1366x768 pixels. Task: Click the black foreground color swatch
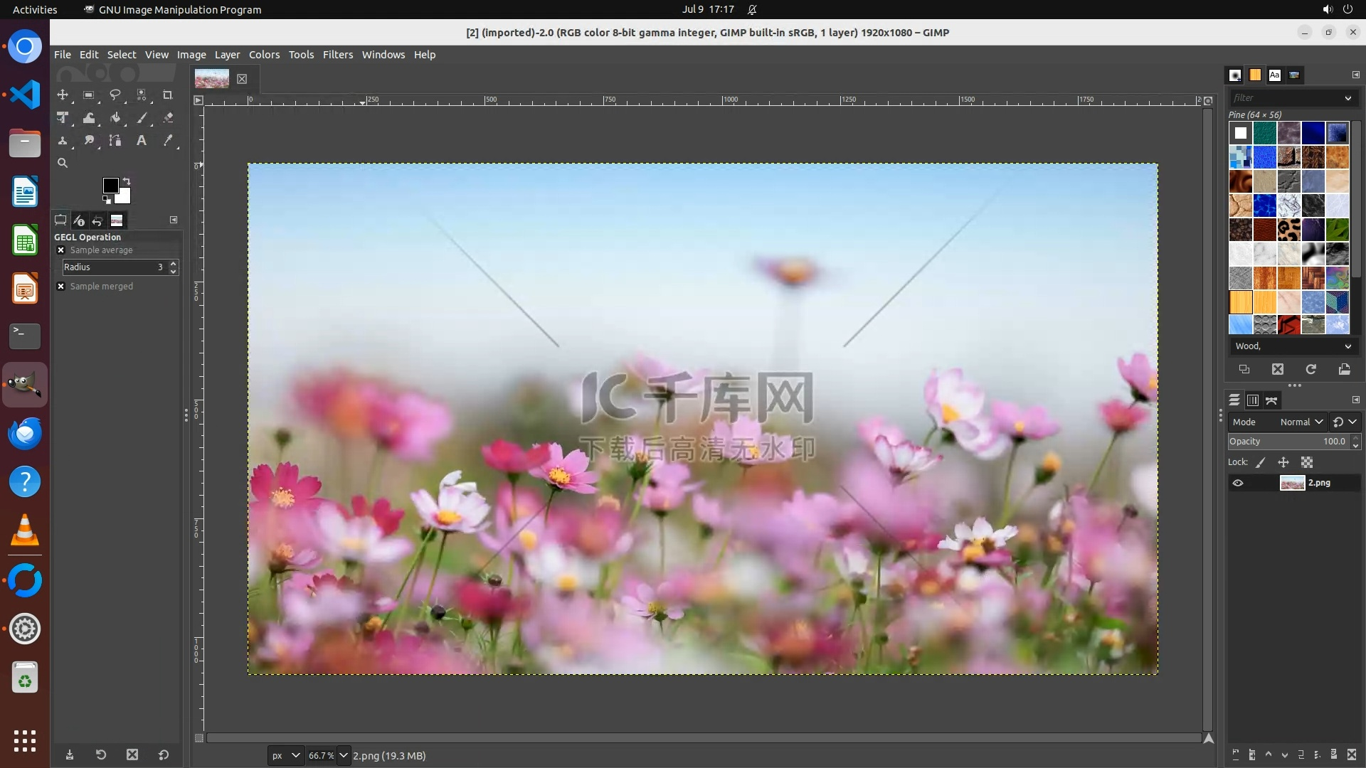click(110, 186)
